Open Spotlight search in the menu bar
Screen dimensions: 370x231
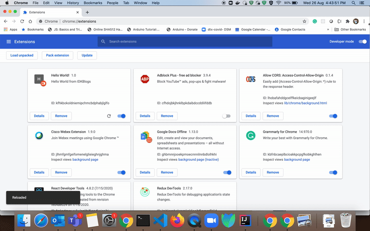coord(353,3)
